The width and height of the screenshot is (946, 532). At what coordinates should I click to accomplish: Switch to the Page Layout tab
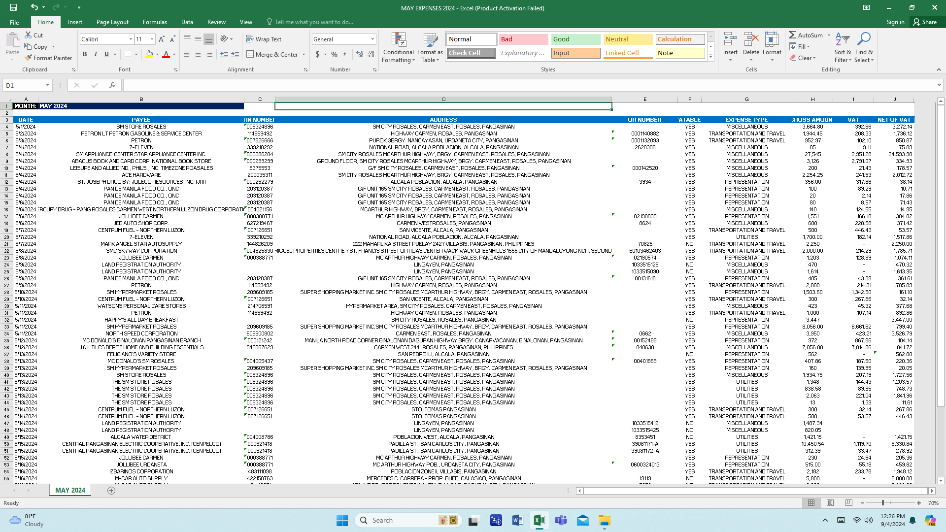pos(112,22)
